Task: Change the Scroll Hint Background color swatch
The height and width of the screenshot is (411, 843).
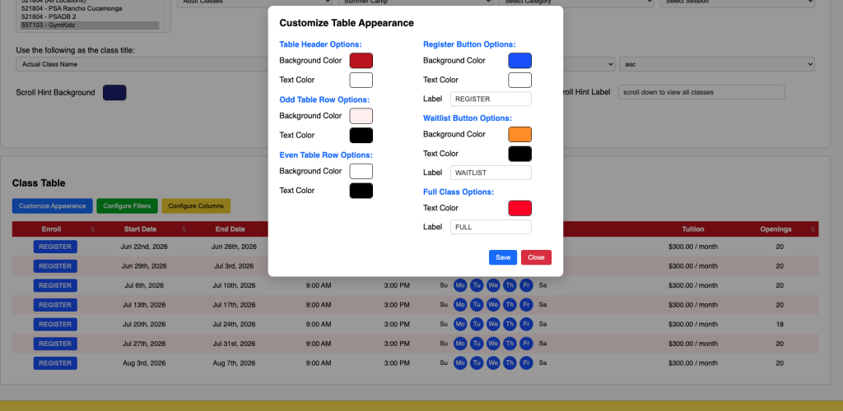Action: click(114, 93)
